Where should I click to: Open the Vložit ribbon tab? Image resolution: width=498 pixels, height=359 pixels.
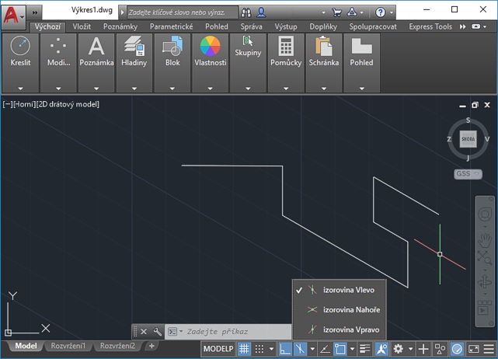82,26
